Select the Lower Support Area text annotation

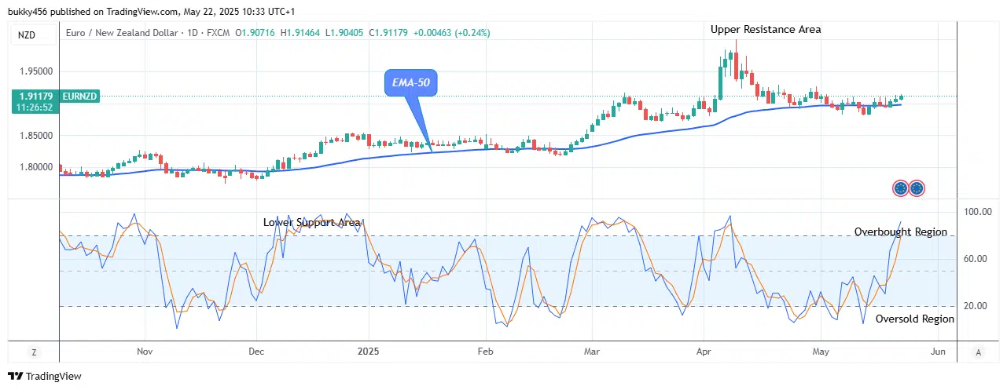[311, 223]
